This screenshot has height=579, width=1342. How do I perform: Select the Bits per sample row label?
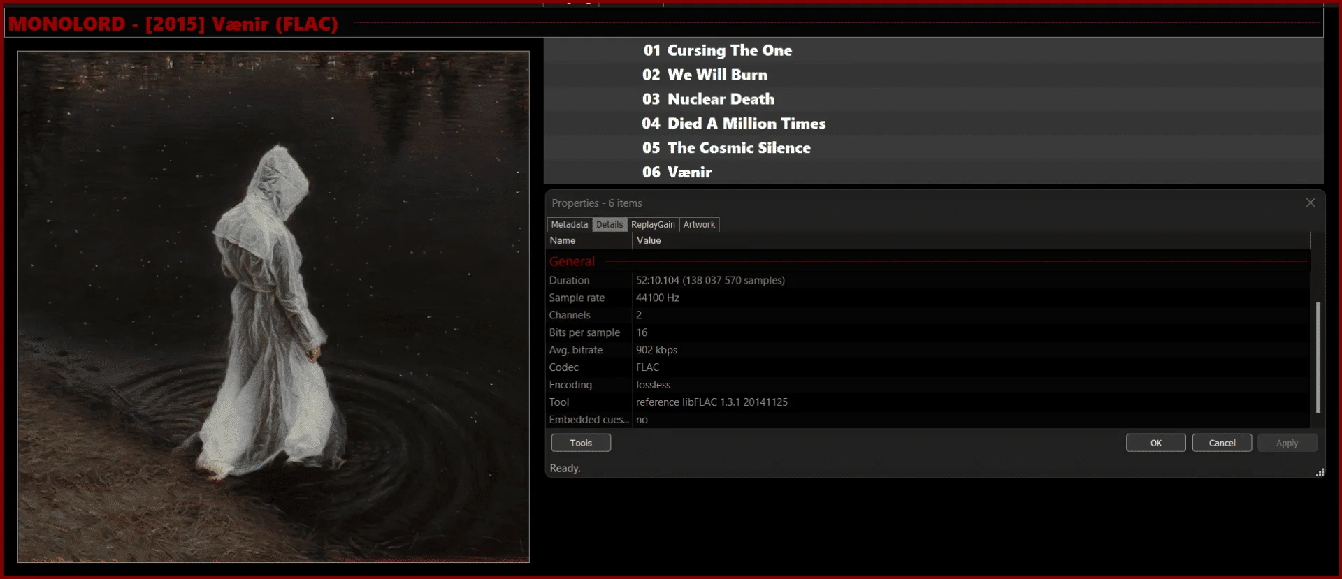point(584,332)
